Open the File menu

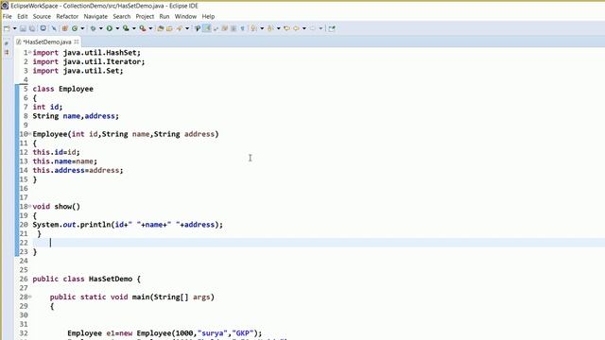pos(7,17)
